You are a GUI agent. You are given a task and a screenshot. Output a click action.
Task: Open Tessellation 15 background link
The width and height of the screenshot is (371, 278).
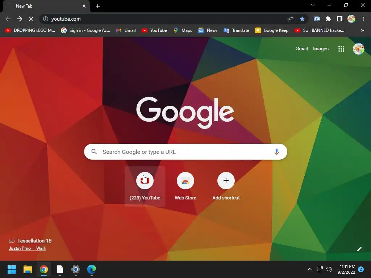coord(34,241)
